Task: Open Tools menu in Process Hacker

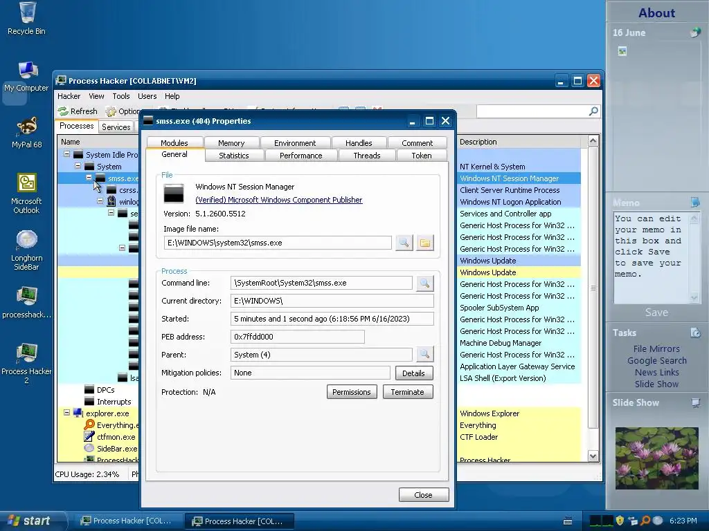Action: click(120, 96)
